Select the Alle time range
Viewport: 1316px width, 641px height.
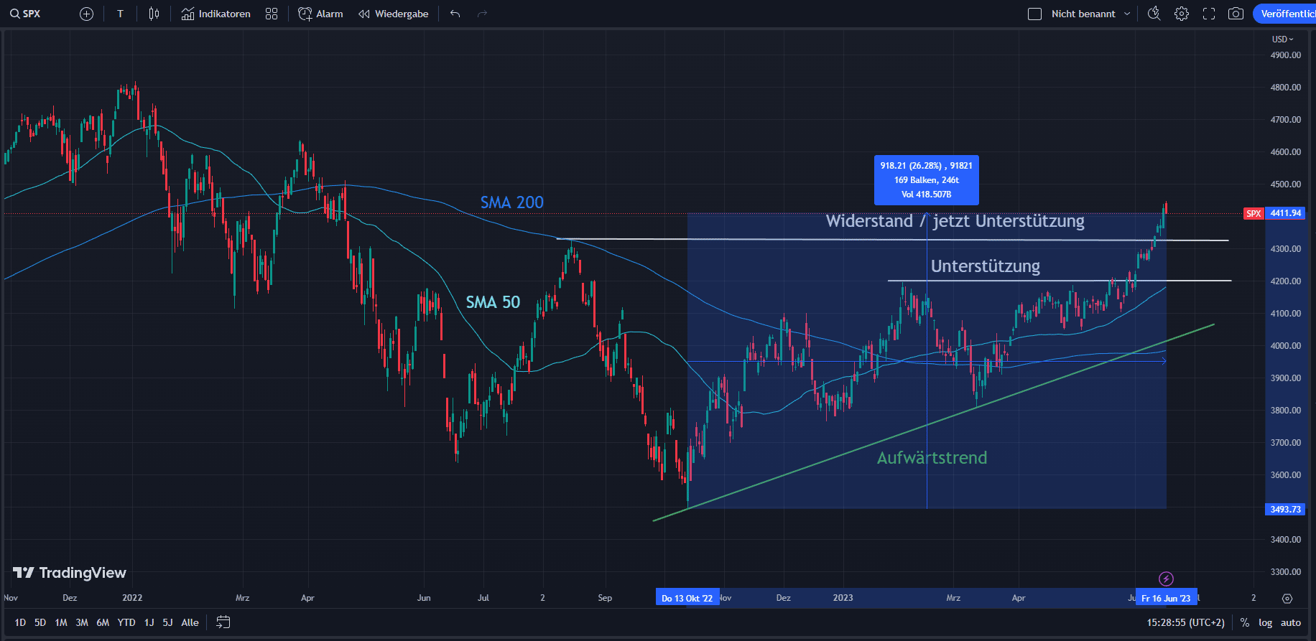click(x=190, y=622)
